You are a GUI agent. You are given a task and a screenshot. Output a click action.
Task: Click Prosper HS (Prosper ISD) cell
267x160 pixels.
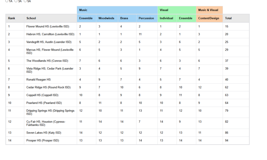tap(43, 141)
